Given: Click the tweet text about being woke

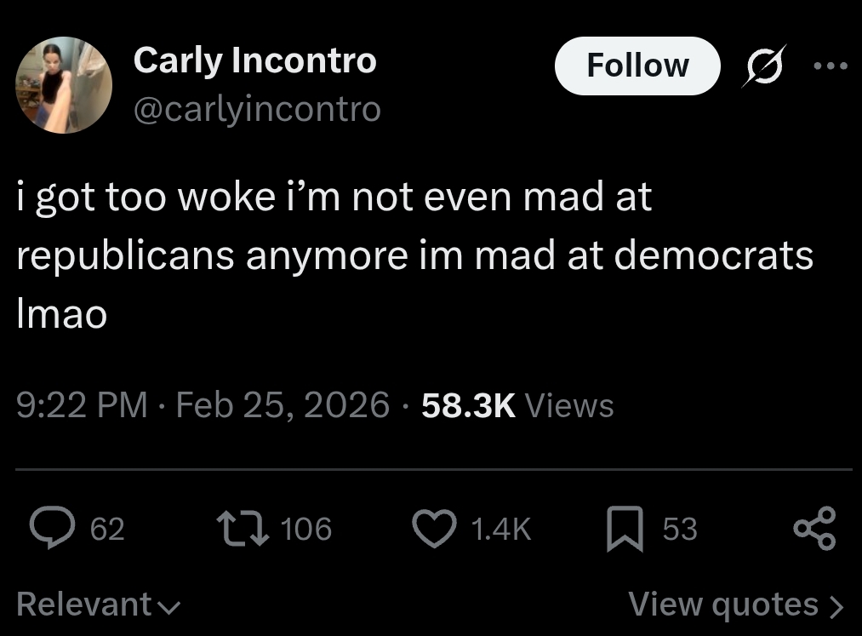Looking at the screenshot, I should pyautogui.click(x=414, y=256).
